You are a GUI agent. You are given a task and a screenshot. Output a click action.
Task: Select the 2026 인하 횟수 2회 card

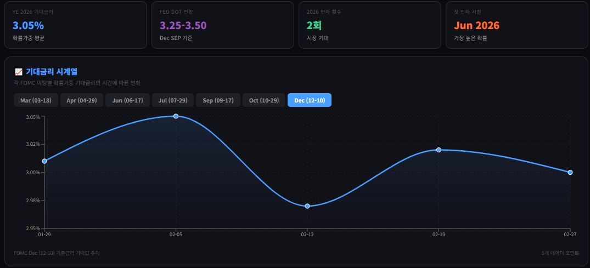[x=370, y=25]
